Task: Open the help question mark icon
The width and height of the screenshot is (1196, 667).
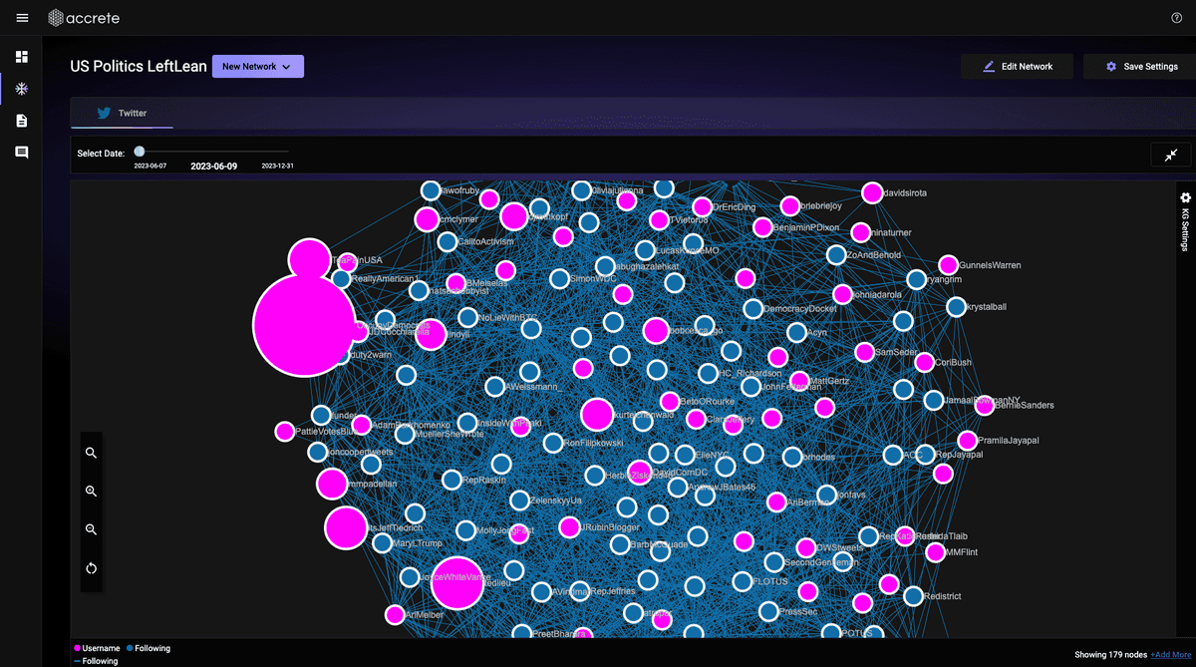Action: click(x=1177, y=18)
